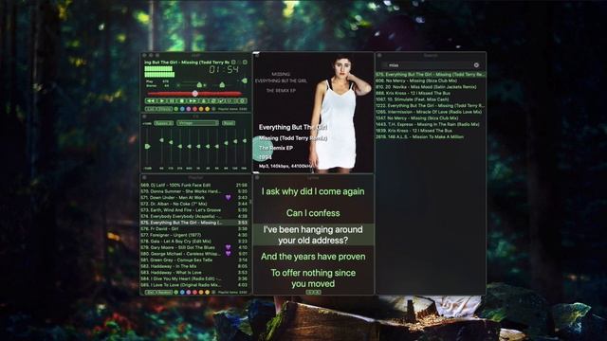Viewport: 607px width, 341px height.
Task: Click the album cover artwork
Action: pyautogui.click(x=314, y=112)
